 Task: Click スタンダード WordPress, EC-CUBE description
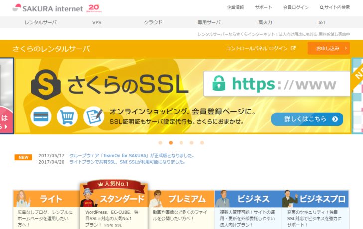(112, 218)
